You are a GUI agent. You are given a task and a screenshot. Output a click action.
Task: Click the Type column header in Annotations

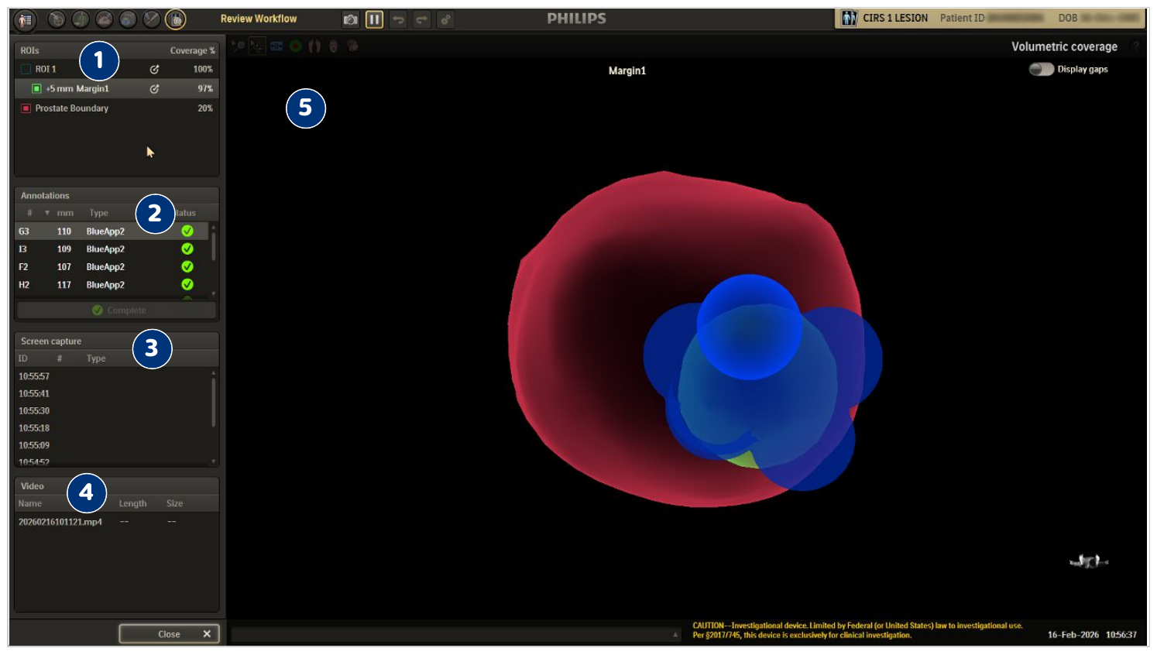coord(98,213)
